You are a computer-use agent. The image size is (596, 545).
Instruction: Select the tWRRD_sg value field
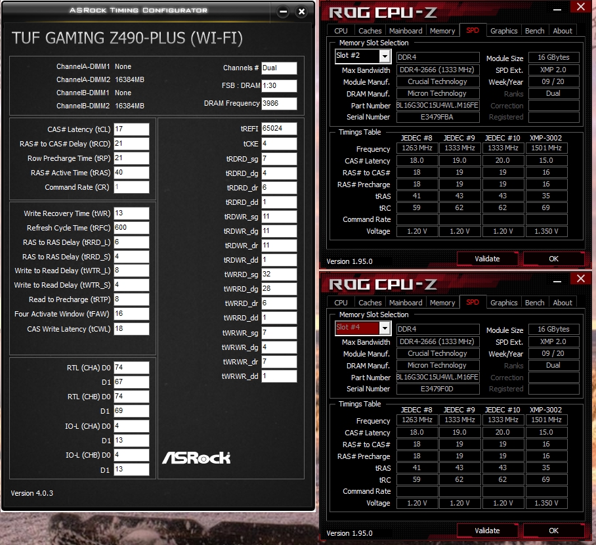(279, 274)
